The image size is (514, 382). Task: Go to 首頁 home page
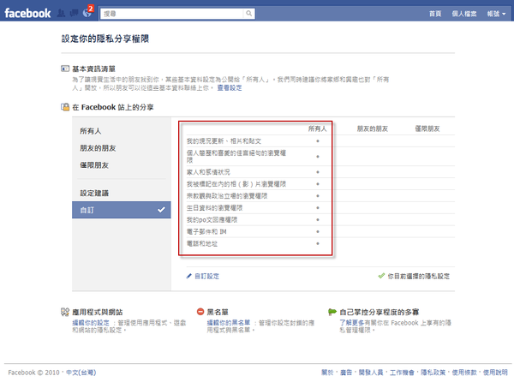tap(435, 14)
